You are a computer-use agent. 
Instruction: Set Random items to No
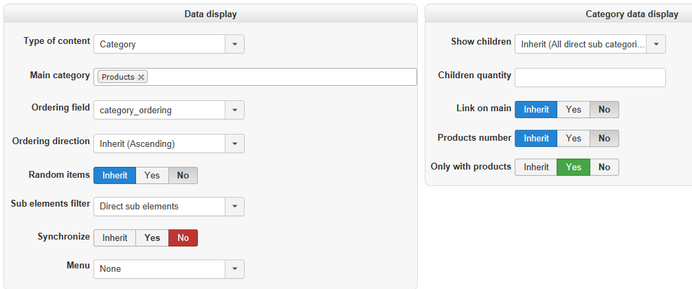click(x=183, y=175)
